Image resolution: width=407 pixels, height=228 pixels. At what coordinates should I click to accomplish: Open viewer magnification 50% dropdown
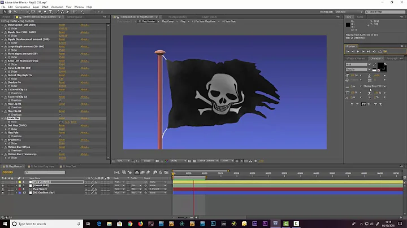point(123,161)
